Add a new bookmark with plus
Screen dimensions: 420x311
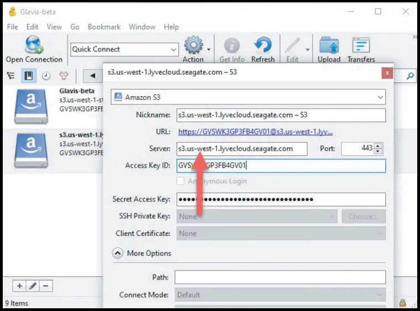pyautogui.click(x=19, y=286)
